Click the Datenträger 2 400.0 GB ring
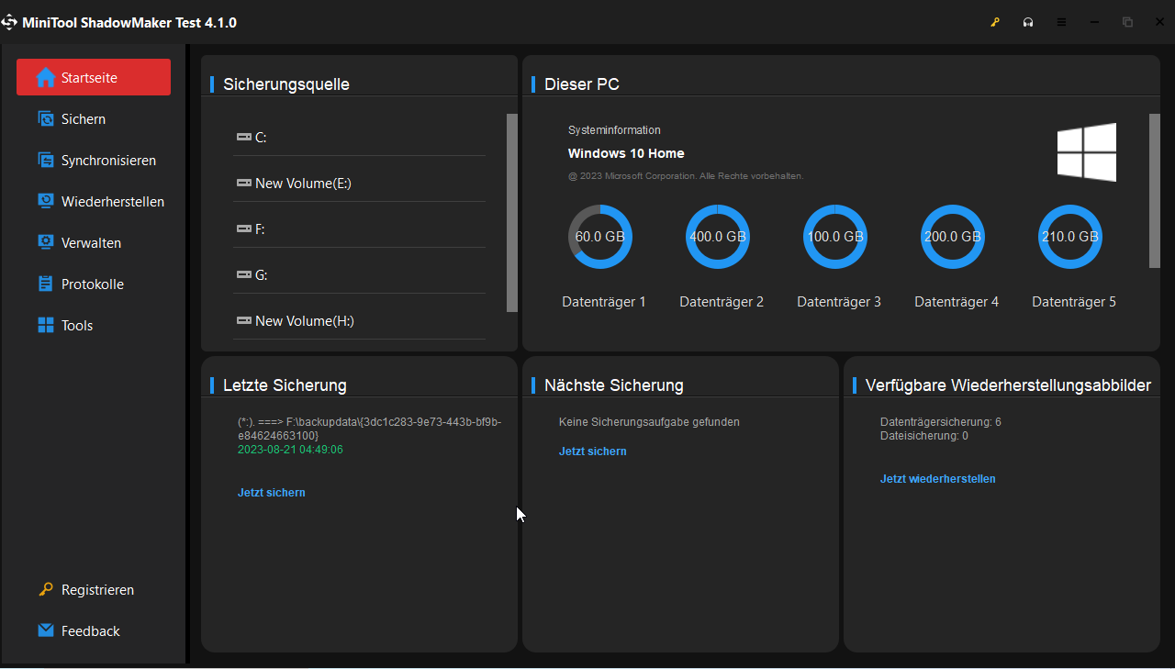This screenshot has height=669, width=1175. [x=718, y=237]
